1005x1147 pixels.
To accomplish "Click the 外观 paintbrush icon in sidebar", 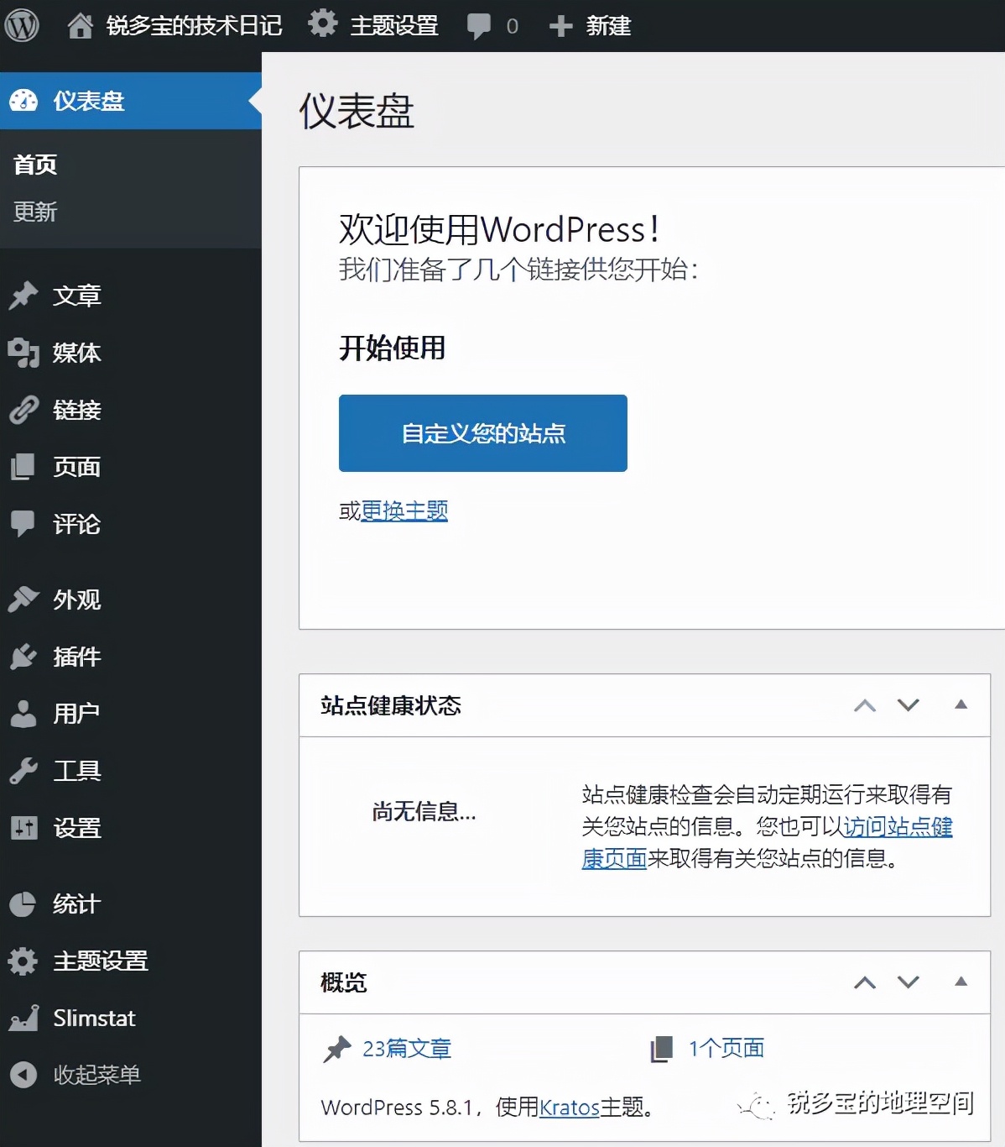I will coord(23,599).
